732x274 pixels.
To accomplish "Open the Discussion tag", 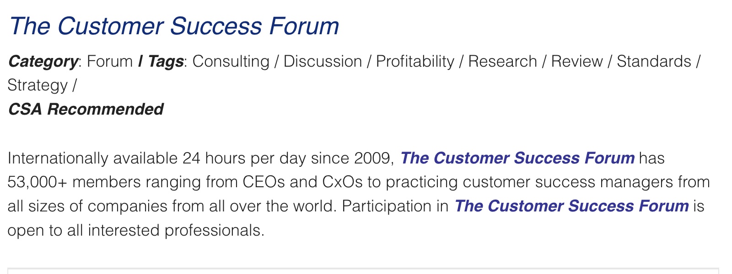I will [323, 61].
